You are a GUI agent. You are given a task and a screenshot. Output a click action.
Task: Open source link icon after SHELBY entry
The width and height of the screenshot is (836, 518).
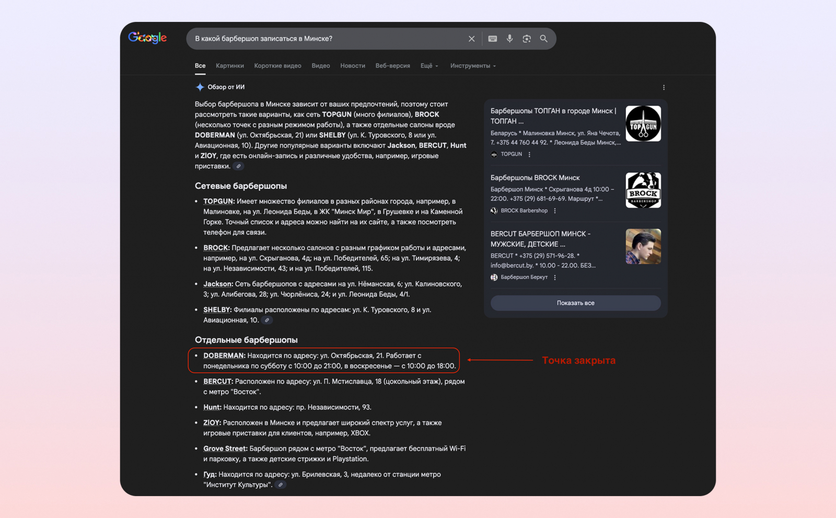tap(267, 320)
